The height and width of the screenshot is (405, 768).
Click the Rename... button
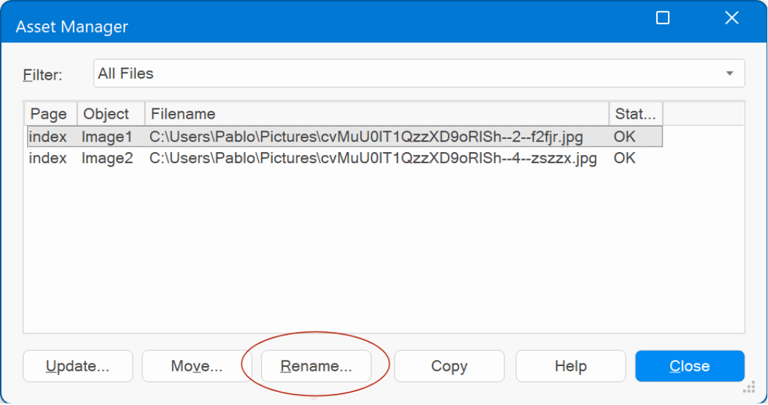tap(316, 366)
